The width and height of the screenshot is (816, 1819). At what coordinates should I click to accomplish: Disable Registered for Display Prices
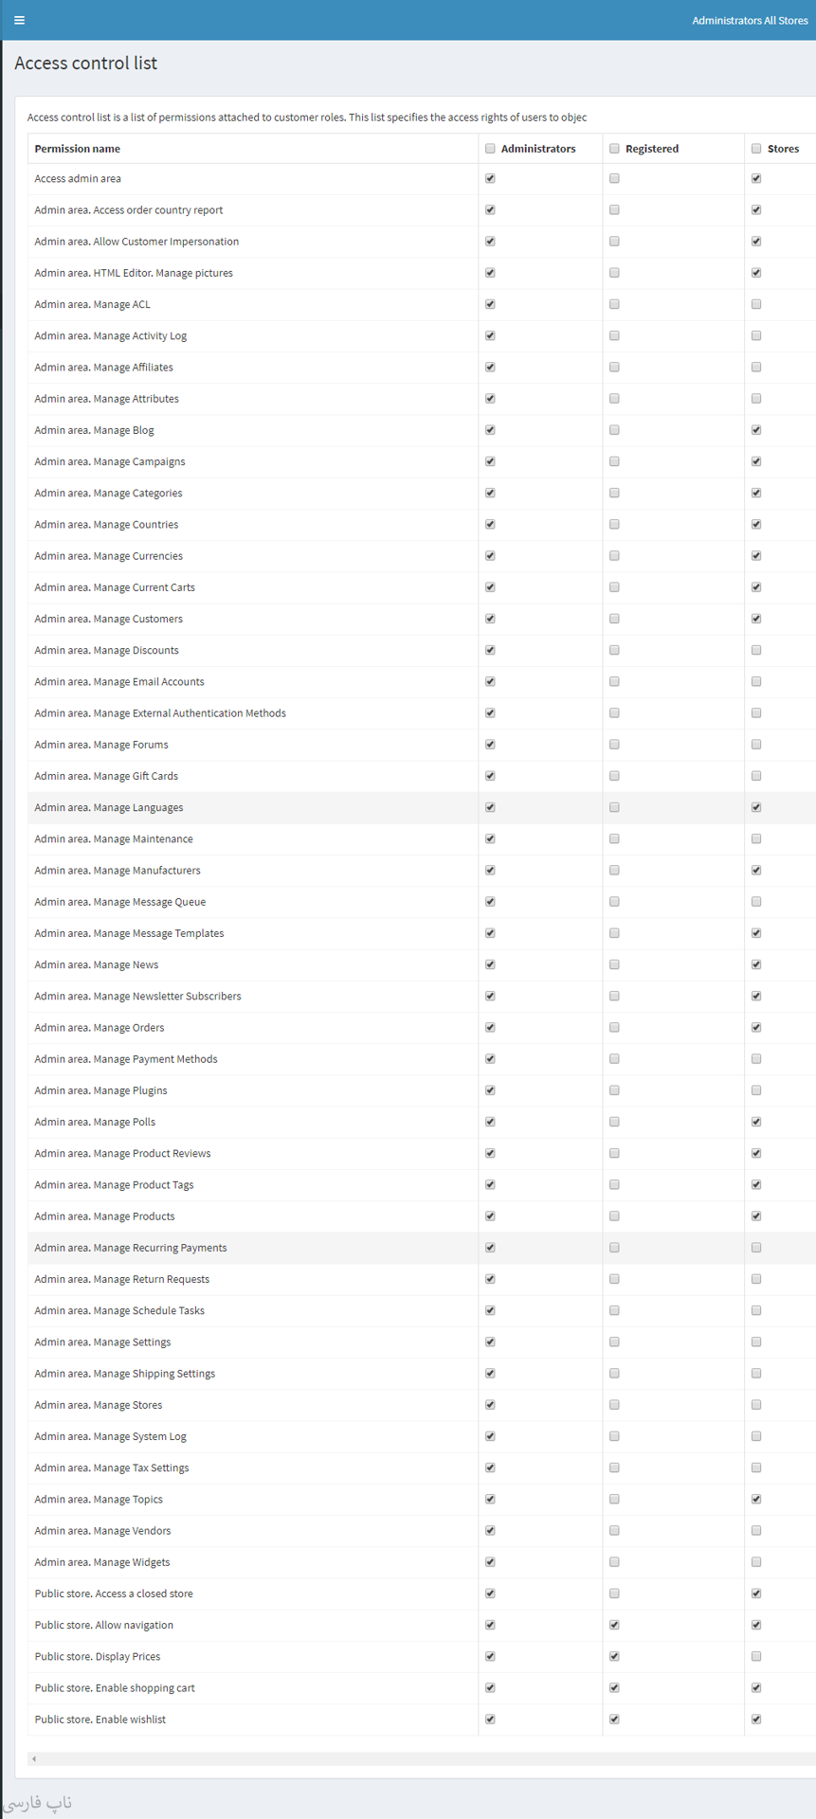[614, 1656]
